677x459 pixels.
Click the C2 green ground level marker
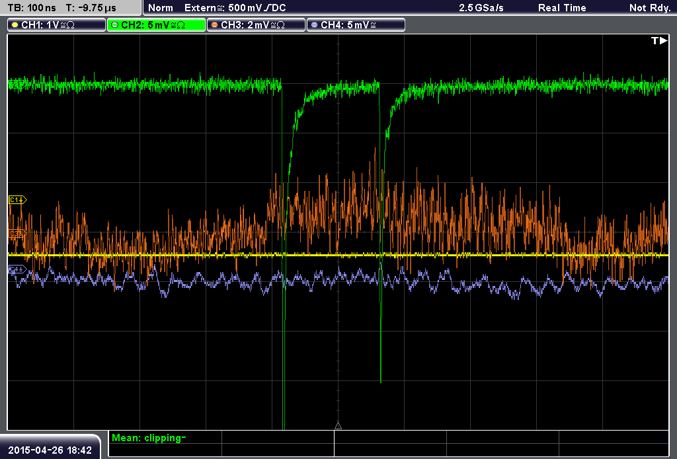[x=17, y=84]
